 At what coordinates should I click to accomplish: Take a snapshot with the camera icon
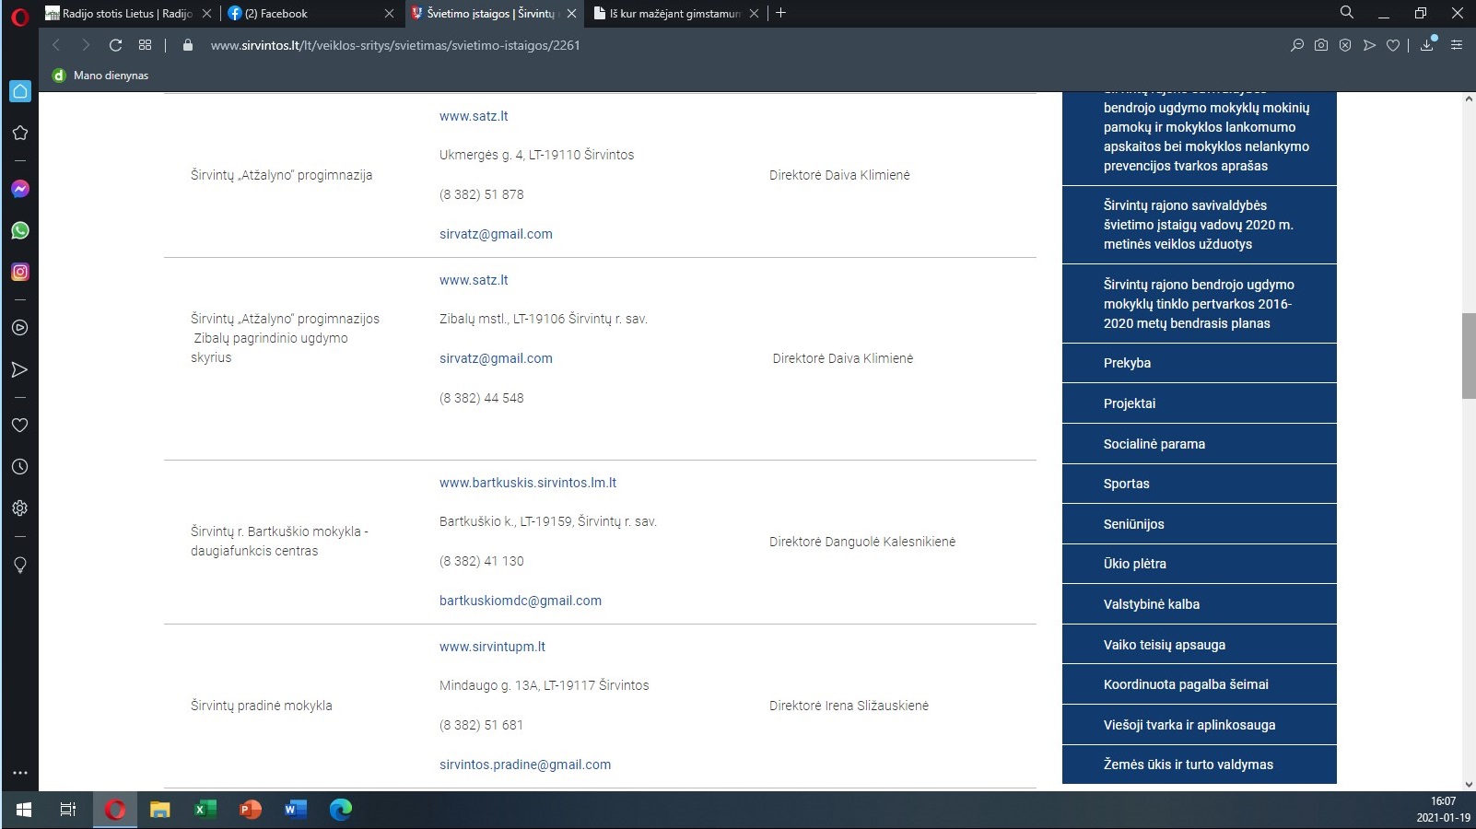(x=1321, y=45)
